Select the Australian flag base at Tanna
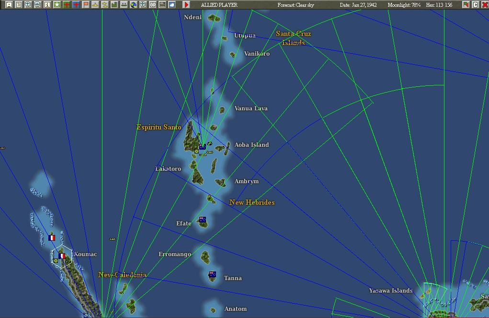 [212, 274]
